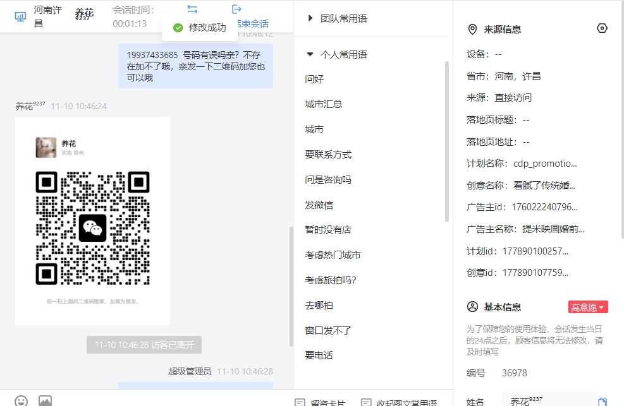
Task: Click the dog avatar in the QR card
Action: point(46,147)
